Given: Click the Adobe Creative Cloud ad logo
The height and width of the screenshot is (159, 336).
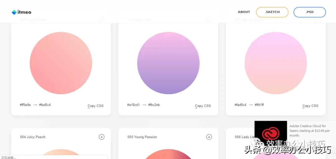Looking at the screenshot, I should [271, 134].
